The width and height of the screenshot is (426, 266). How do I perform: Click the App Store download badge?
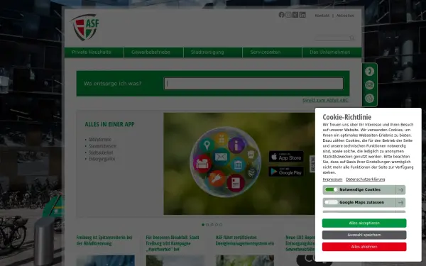click(x=286, y=157)
